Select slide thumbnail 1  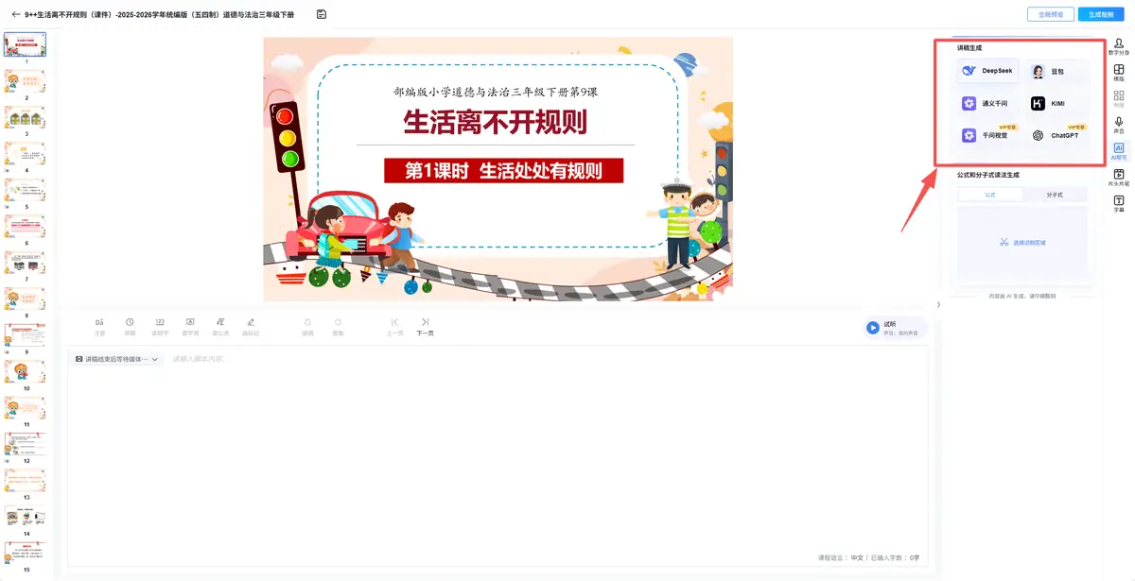[x=26, y=43]
